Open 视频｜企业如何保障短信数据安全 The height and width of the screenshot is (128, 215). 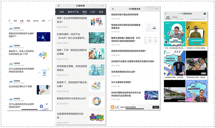tap(72, 20)
